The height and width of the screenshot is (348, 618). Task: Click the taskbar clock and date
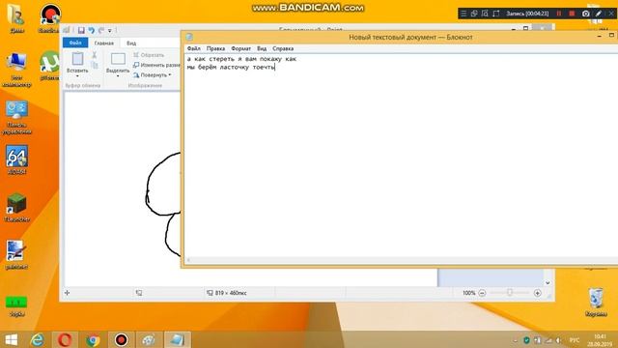pyautogui.click(x=600, y=340)
